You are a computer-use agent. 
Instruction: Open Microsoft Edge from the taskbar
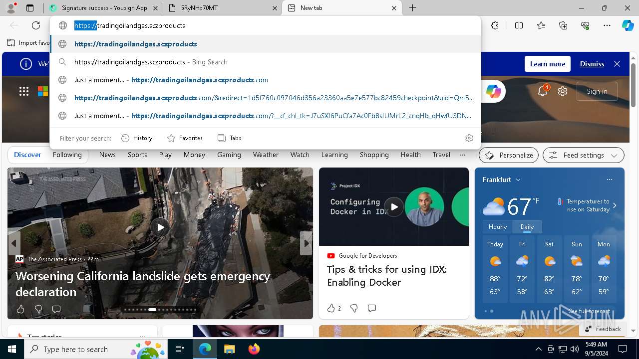[205, 349]
